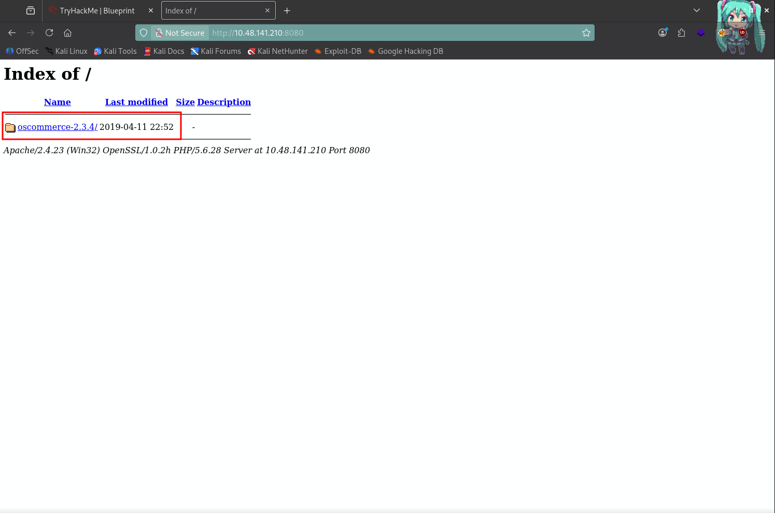Open the extensions puzzle icon

pyautogui.click(x=681, y=33)
